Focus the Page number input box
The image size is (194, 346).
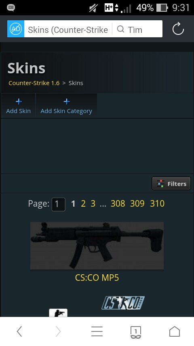click(x=58, y=204)
